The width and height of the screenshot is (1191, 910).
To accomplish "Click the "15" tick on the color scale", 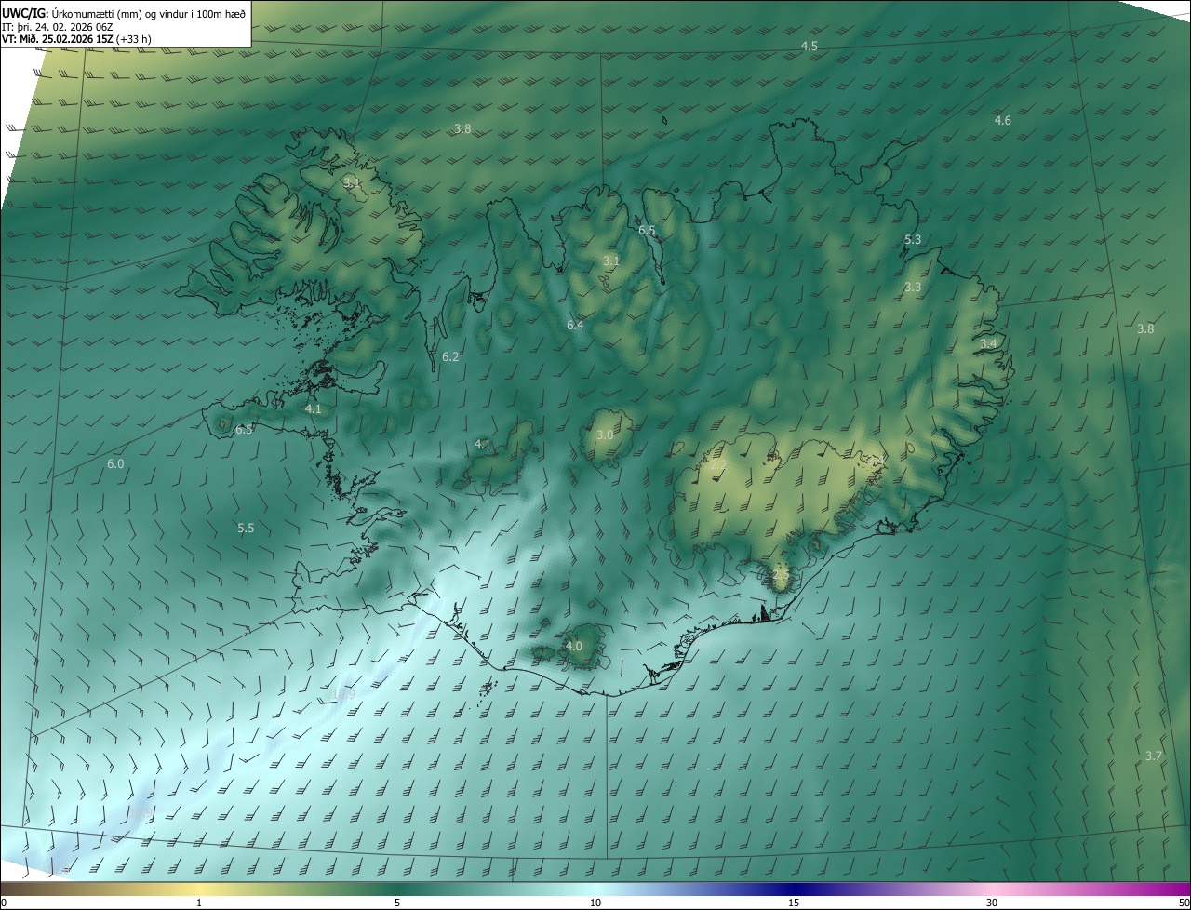I will (x=794, y=903).
